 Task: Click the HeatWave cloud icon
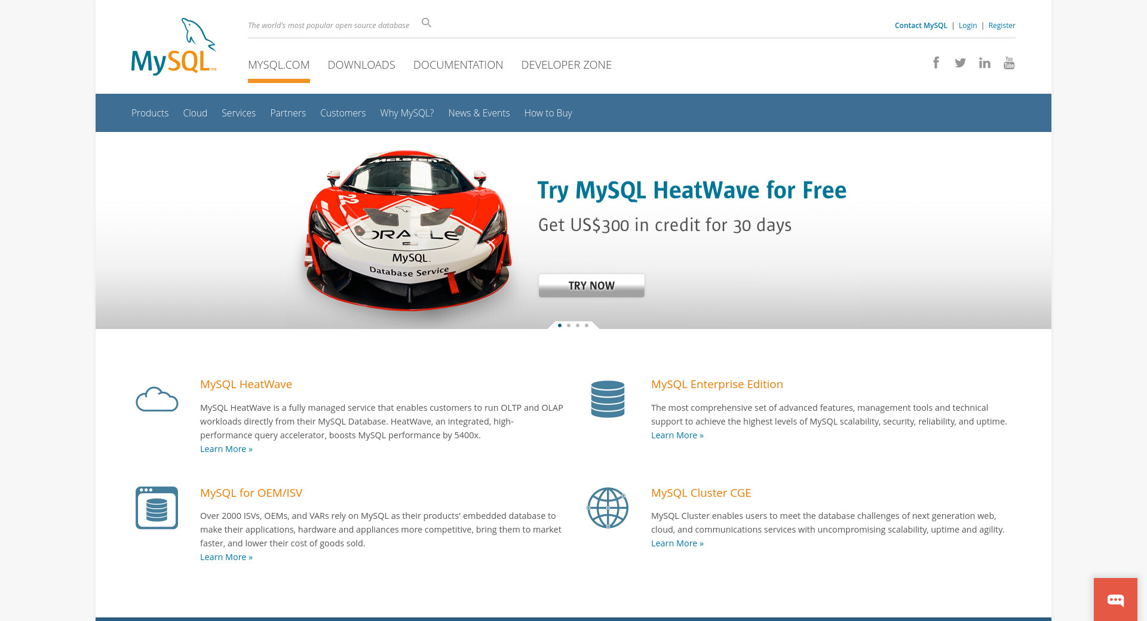pos(157,399)
